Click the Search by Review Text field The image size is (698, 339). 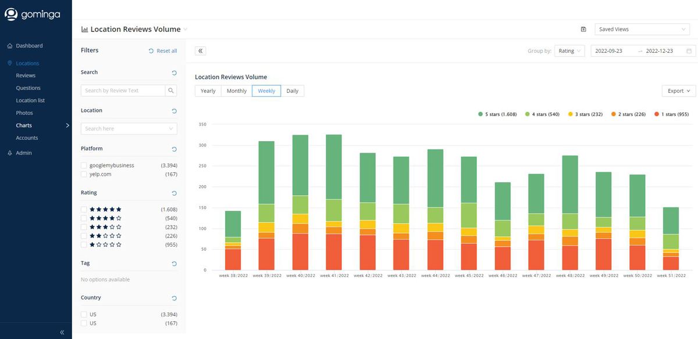point(123,91)
